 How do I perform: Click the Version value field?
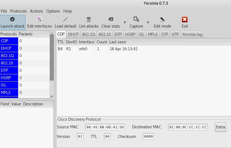pyautogui.click(x=80, y=137)
